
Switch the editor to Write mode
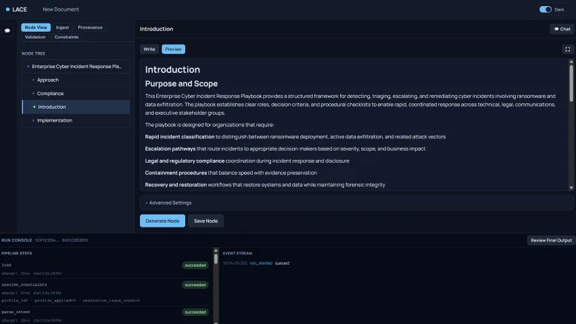[x=149, y=49]
